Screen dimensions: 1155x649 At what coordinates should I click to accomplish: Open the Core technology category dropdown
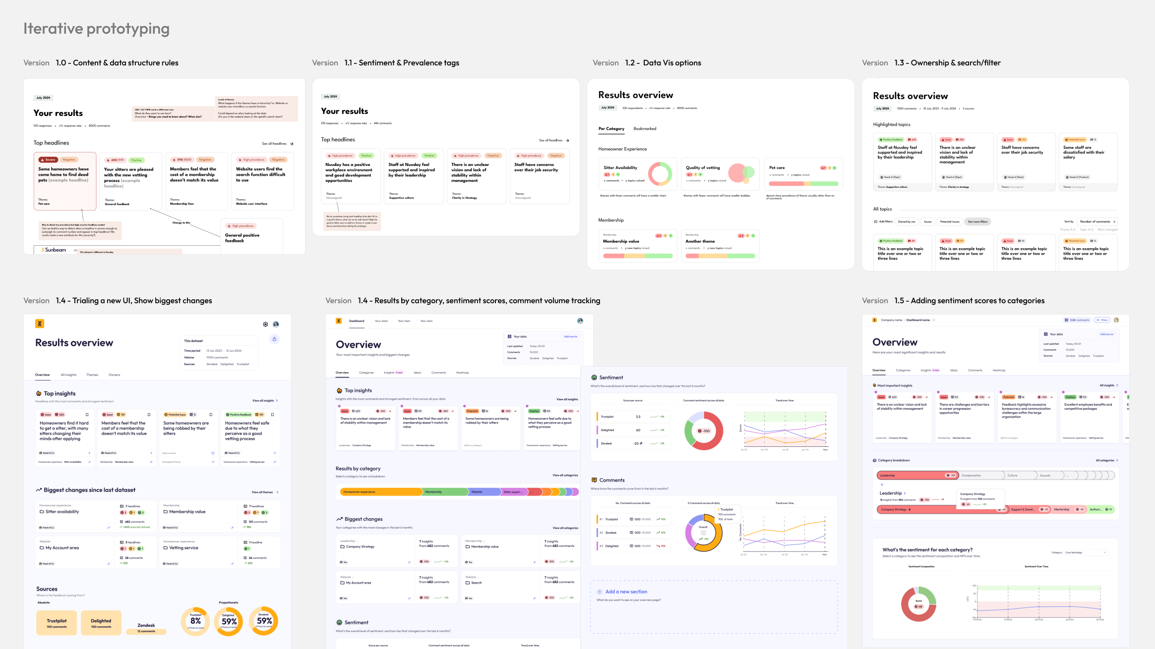[x=1086, y=552]
